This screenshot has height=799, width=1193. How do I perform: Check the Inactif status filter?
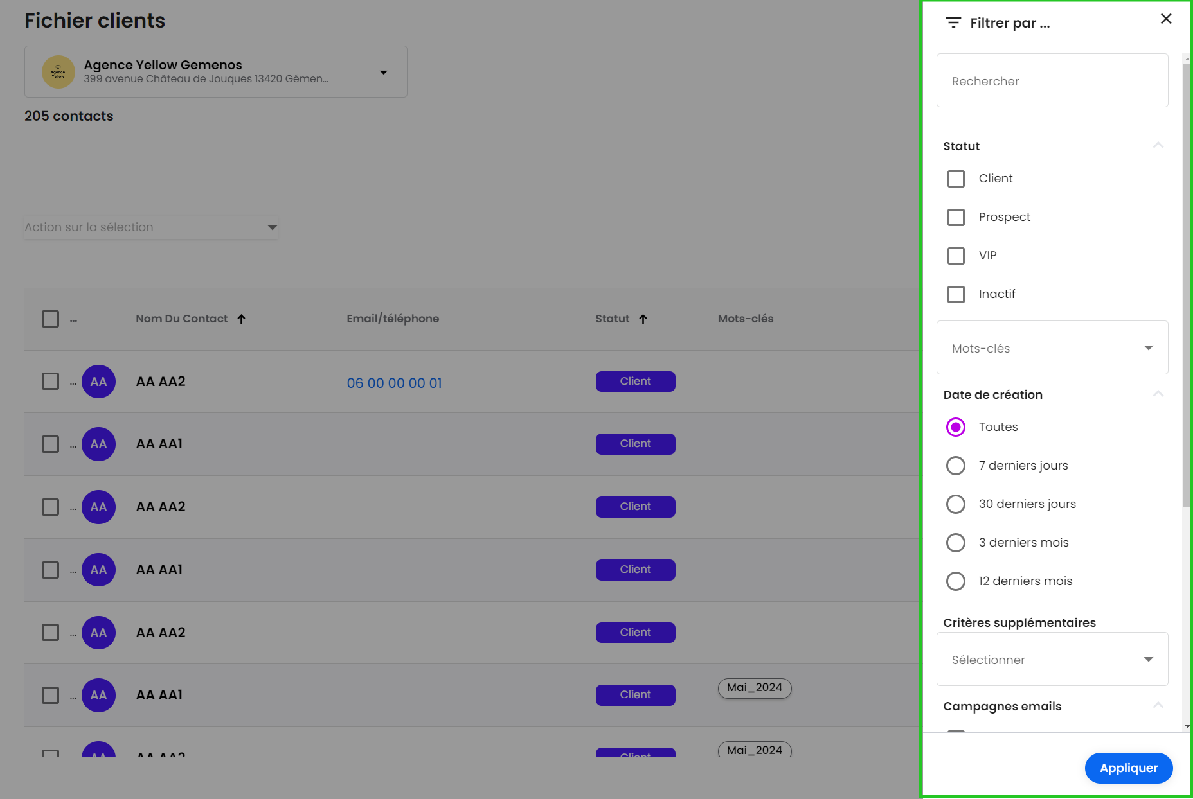(956, 294)
